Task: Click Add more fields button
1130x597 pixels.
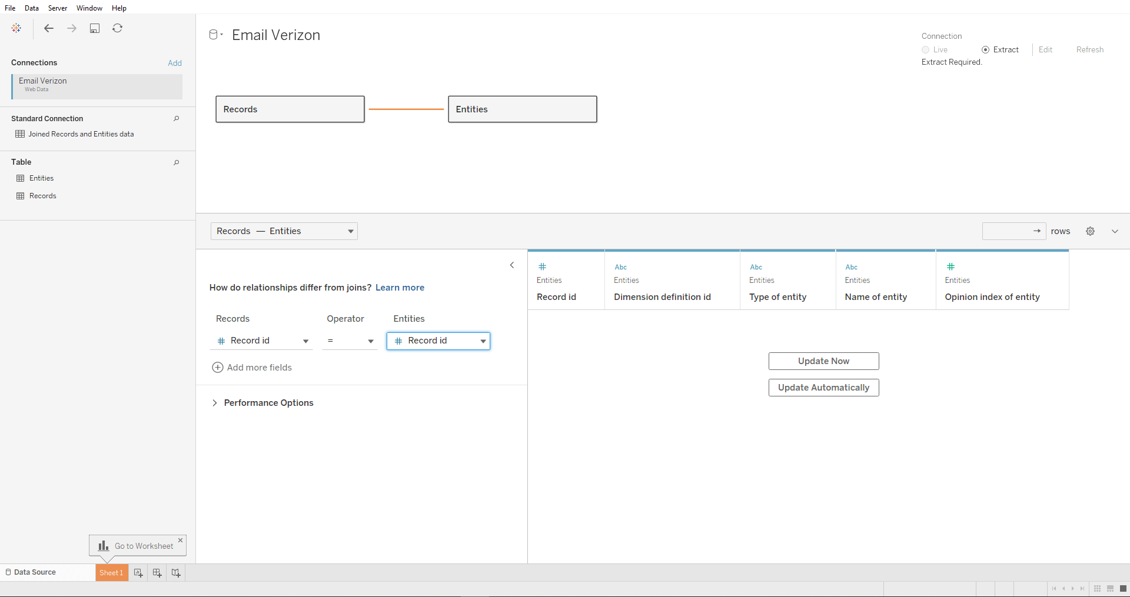Action: tap(252, 368)
